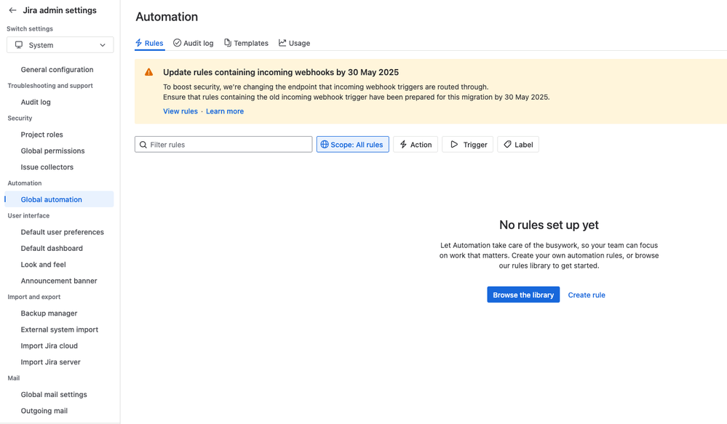This screenshot has height=424, width=727.
Task: Open Outgoing mail settings
Action: [44, 411]
